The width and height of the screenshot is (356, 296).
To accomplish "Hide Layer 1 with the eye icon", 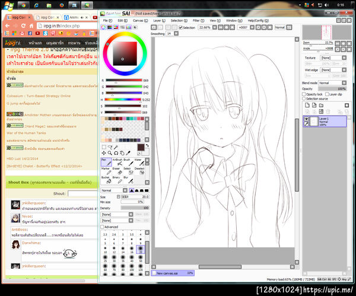I will tap(306, 119).
